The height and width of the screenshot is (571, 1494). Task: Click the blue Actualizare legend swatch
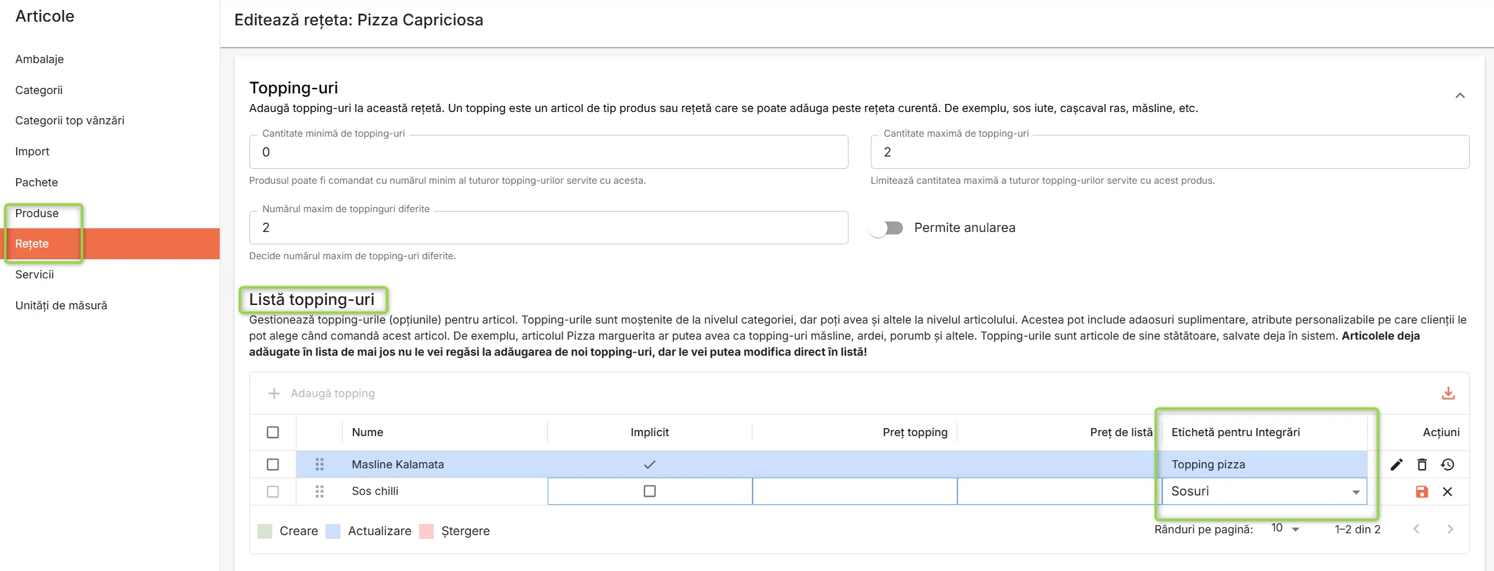[333, 531]
